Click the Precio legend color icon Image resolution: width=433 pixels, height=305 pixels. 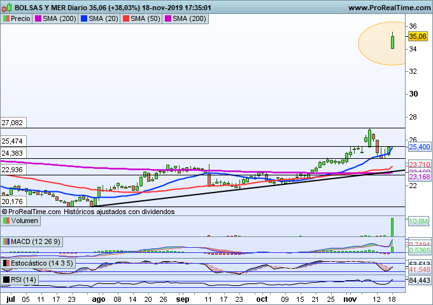(x=6, y=19)
